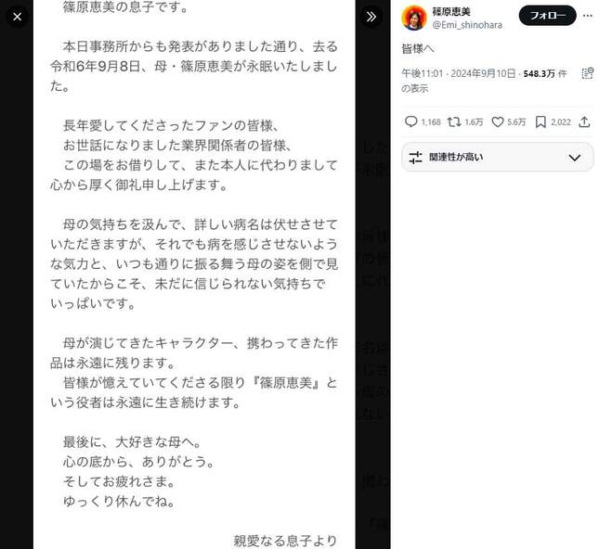The image size is (599, 549).
Task: Open the three-dot more options menu
Action: click(x=588, y=16)
